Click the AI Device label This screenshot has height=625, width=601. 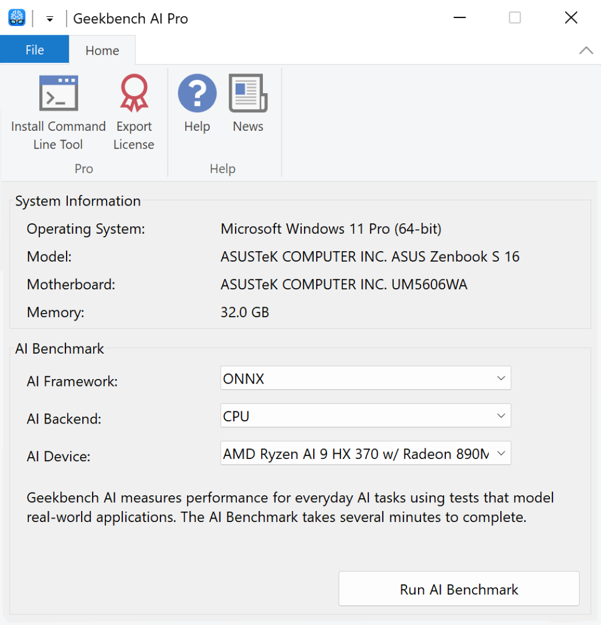(58, 457)
